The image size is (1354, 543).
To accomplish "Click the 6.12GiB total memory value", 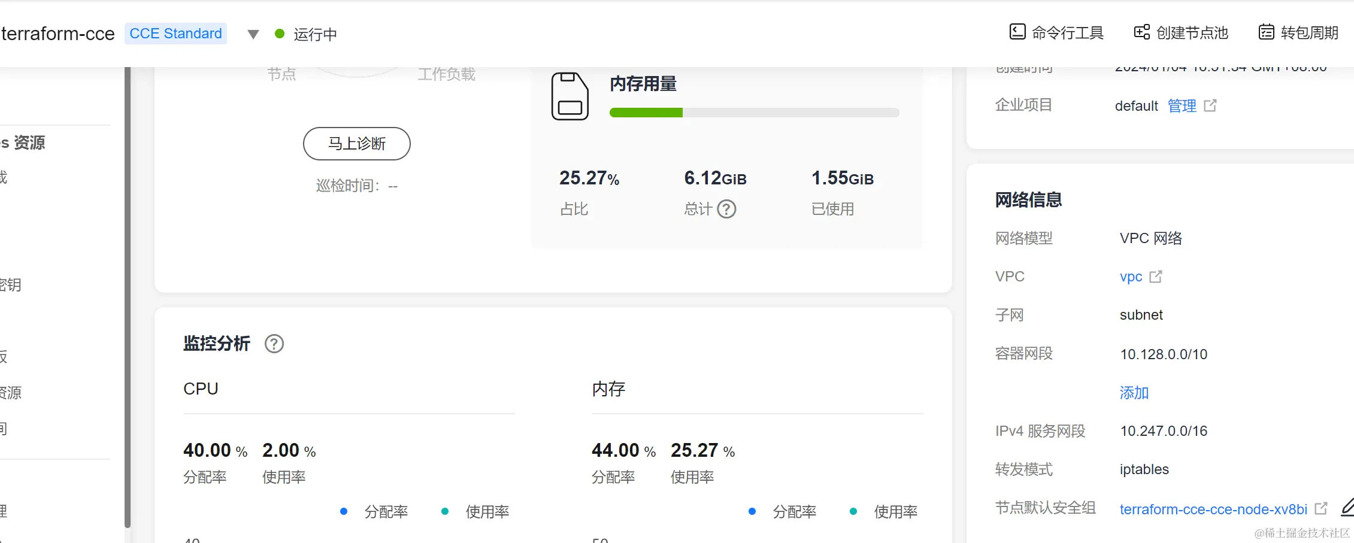I will point(715,178).
